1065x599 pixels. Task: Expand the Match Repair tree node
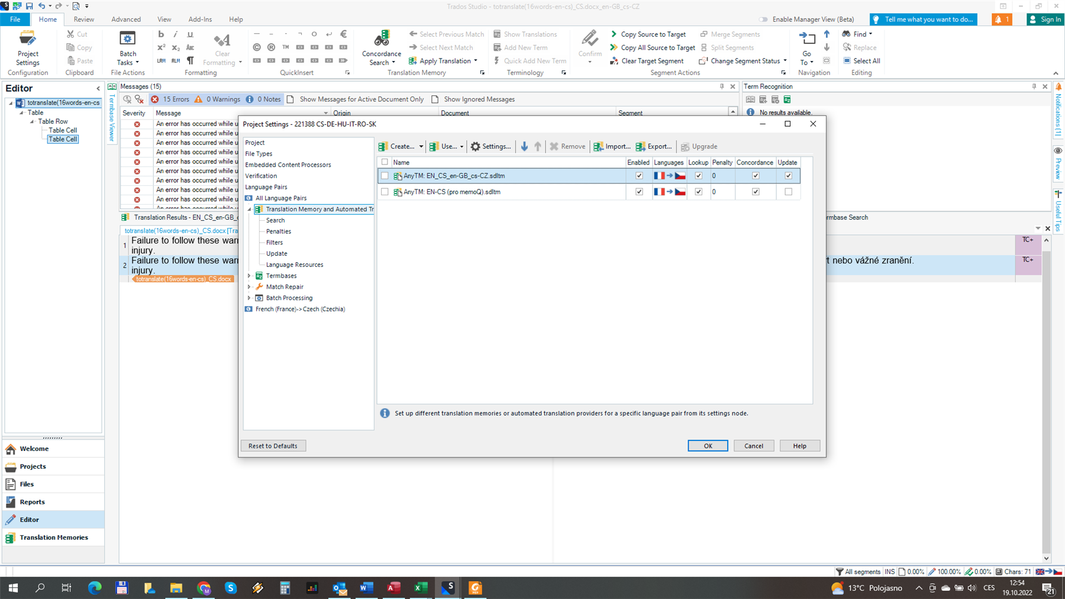pyautogui.click(x=249, y=287)
